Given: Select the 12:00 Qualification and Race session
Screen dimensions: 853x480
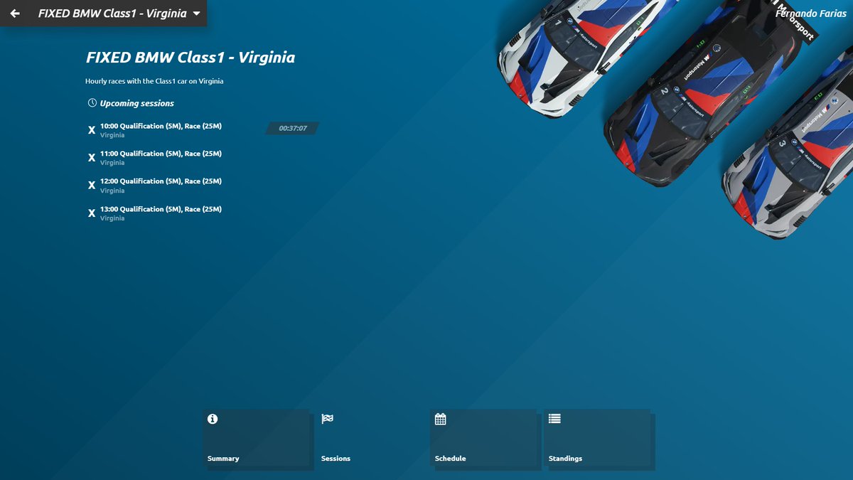Looking at the screenshot, I should point(161,181).
